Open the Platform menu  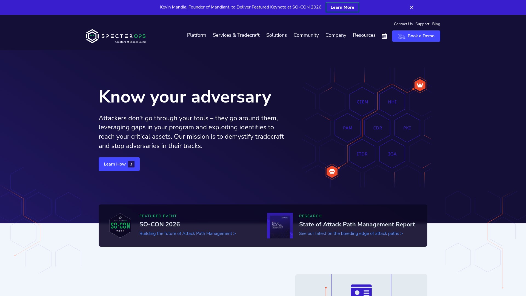pyautogui.click(x=197, y=35)
